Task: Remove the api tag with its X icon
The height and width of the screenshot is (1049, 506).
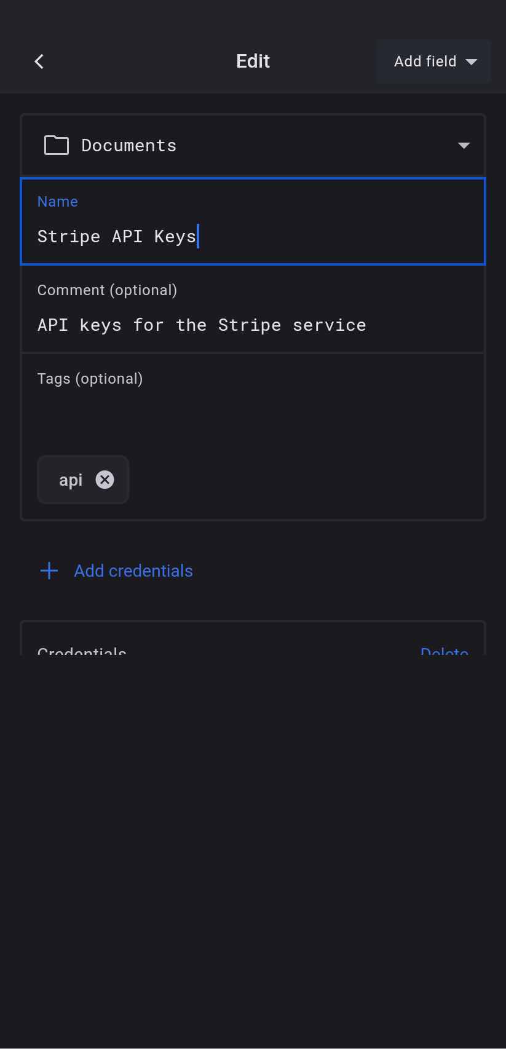Action: [x=105, y=480]
